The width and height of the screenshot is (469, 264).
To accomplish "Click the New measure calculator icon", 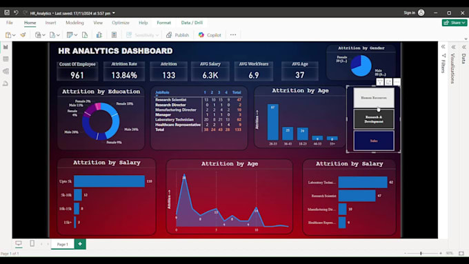I will [114, 35].
